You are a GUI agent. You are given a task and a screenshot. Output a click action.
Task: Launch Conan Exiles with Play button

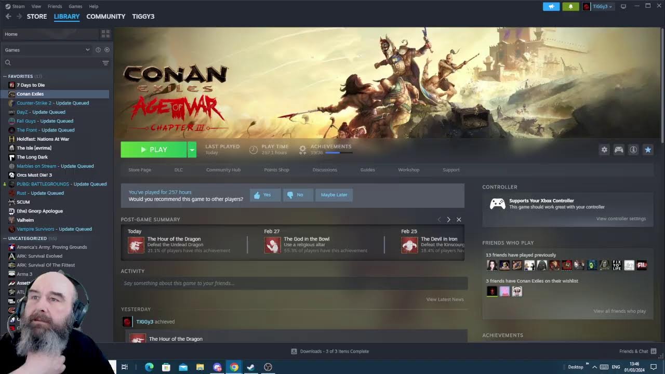154,150
